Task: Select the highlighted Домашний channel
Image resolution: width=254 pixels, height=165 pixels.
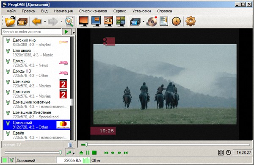Action: (x=37, y=125)
